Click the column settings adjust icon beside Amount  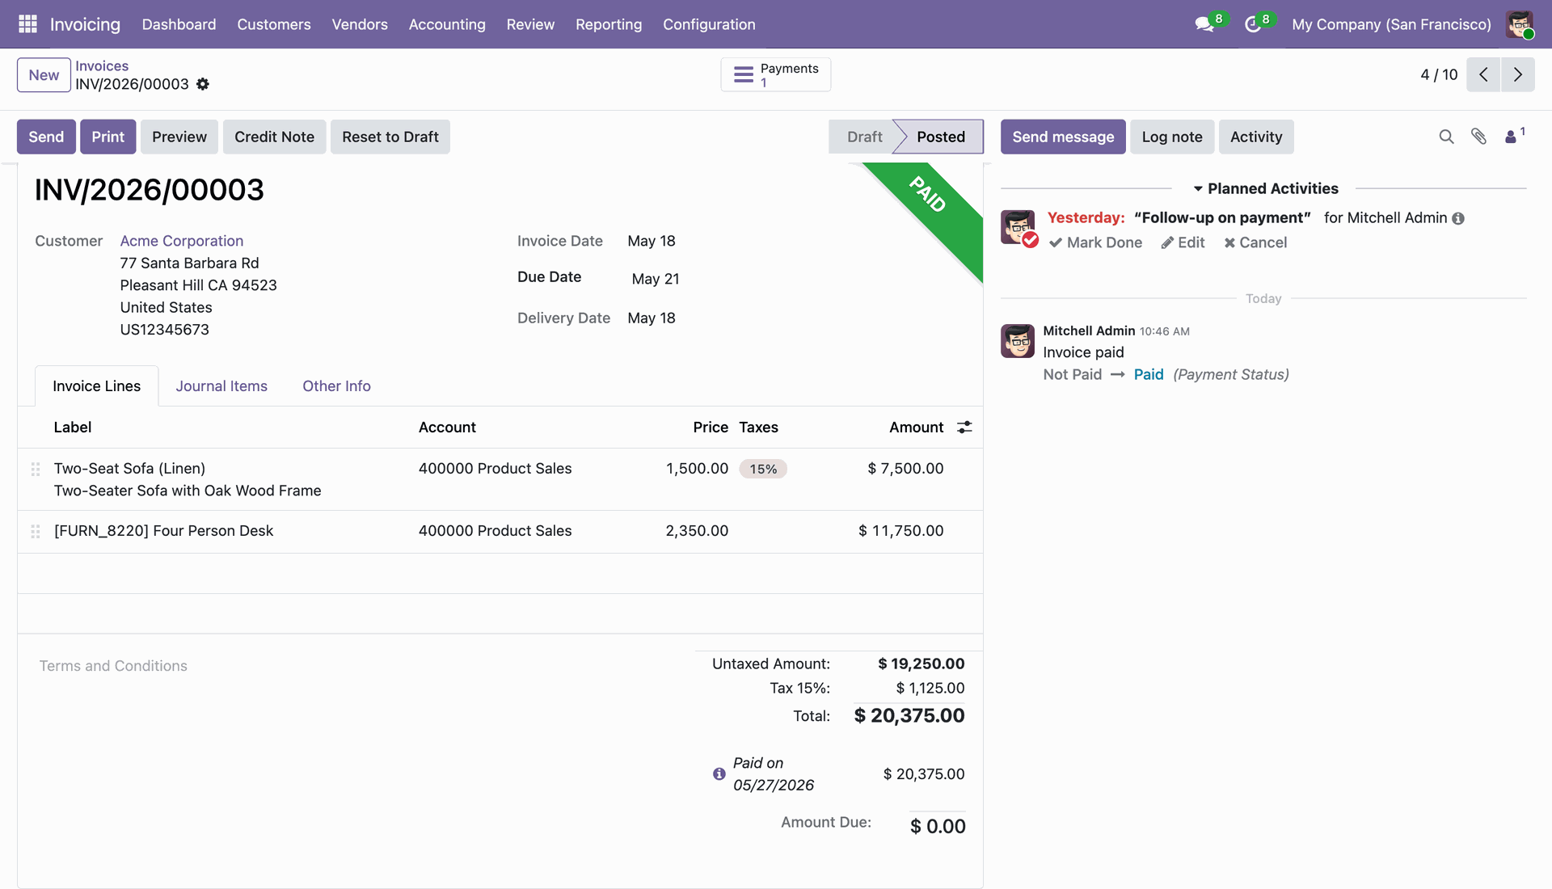964,427
